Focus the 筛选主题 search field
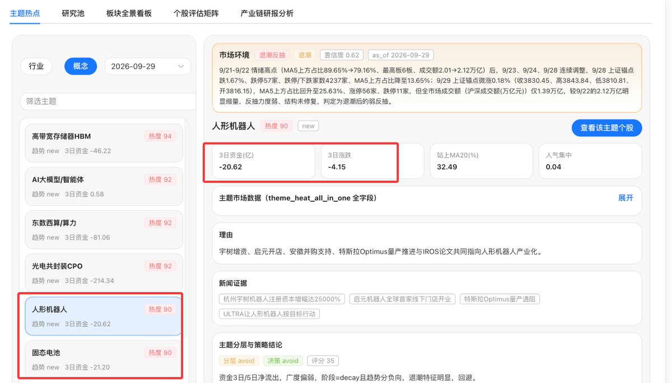This screenshot has height=383, width=672. pos(108,101)
